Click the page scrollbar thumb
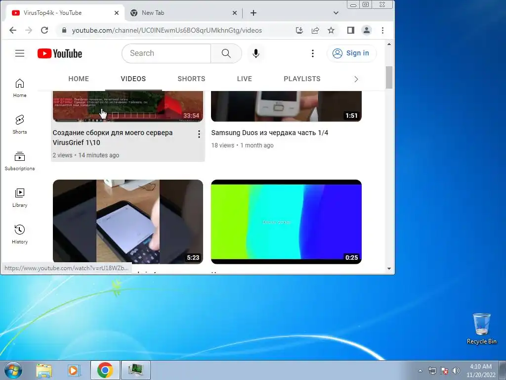 coord(389,77)
